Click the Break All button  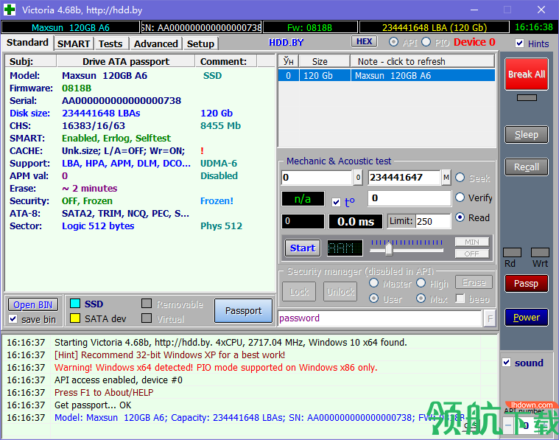click(x=527, y=74)
